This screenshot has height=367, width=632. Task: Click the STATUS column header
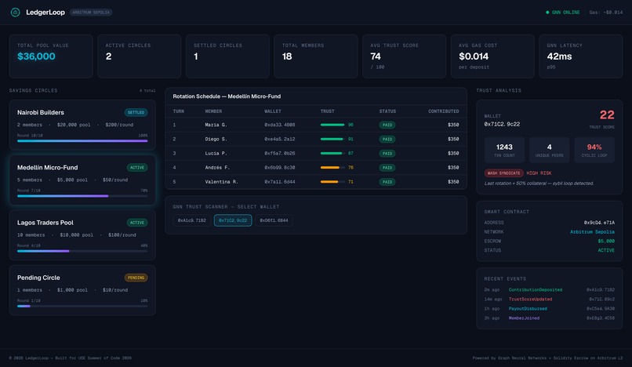pos(387,111)
